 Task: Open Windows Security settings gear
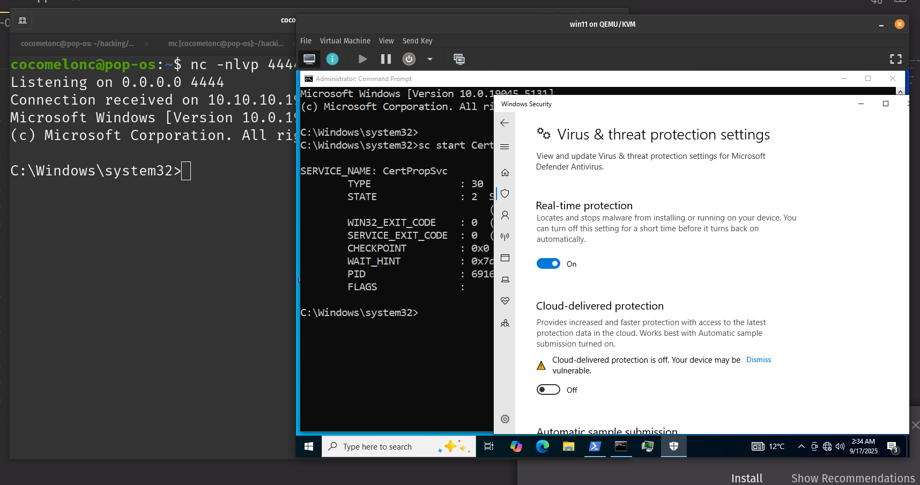pos(504,419)
